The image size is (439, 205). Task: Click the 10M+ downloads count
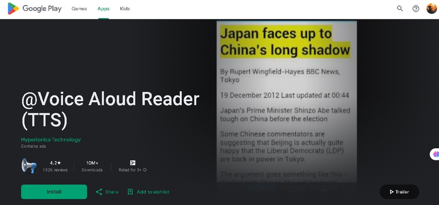[92, 163]
